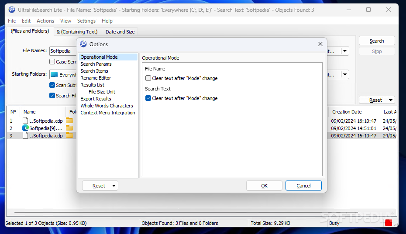Image resolution: width=406 pixels, height=234 pixels.
Task: Click Softpedia[9] file name in row 2
Action: pos(46,128)
